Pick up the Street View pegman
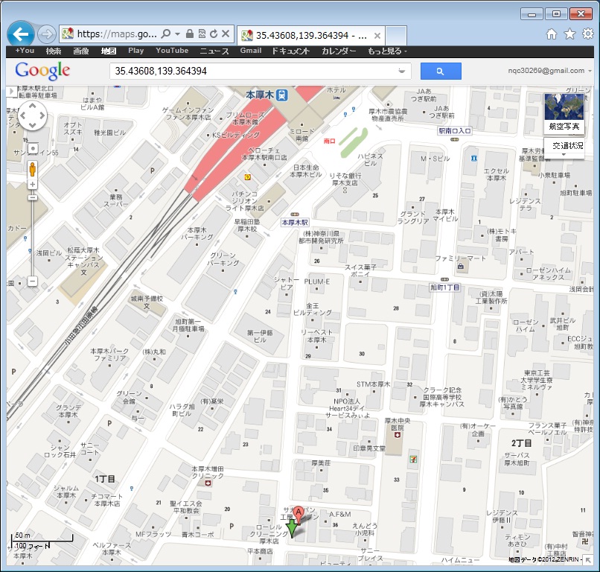The width and height of the screenshot is (600, 572). 33,169
